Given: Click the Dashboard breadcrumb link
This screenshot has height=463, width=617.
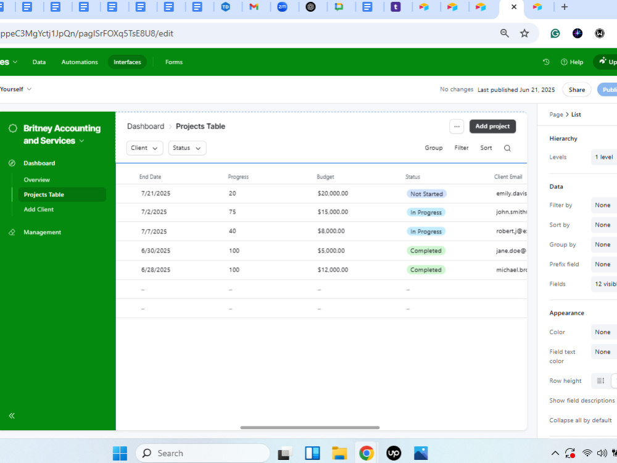Looking at the screenshot, I should pyautogui.click(x=146, y=127).
